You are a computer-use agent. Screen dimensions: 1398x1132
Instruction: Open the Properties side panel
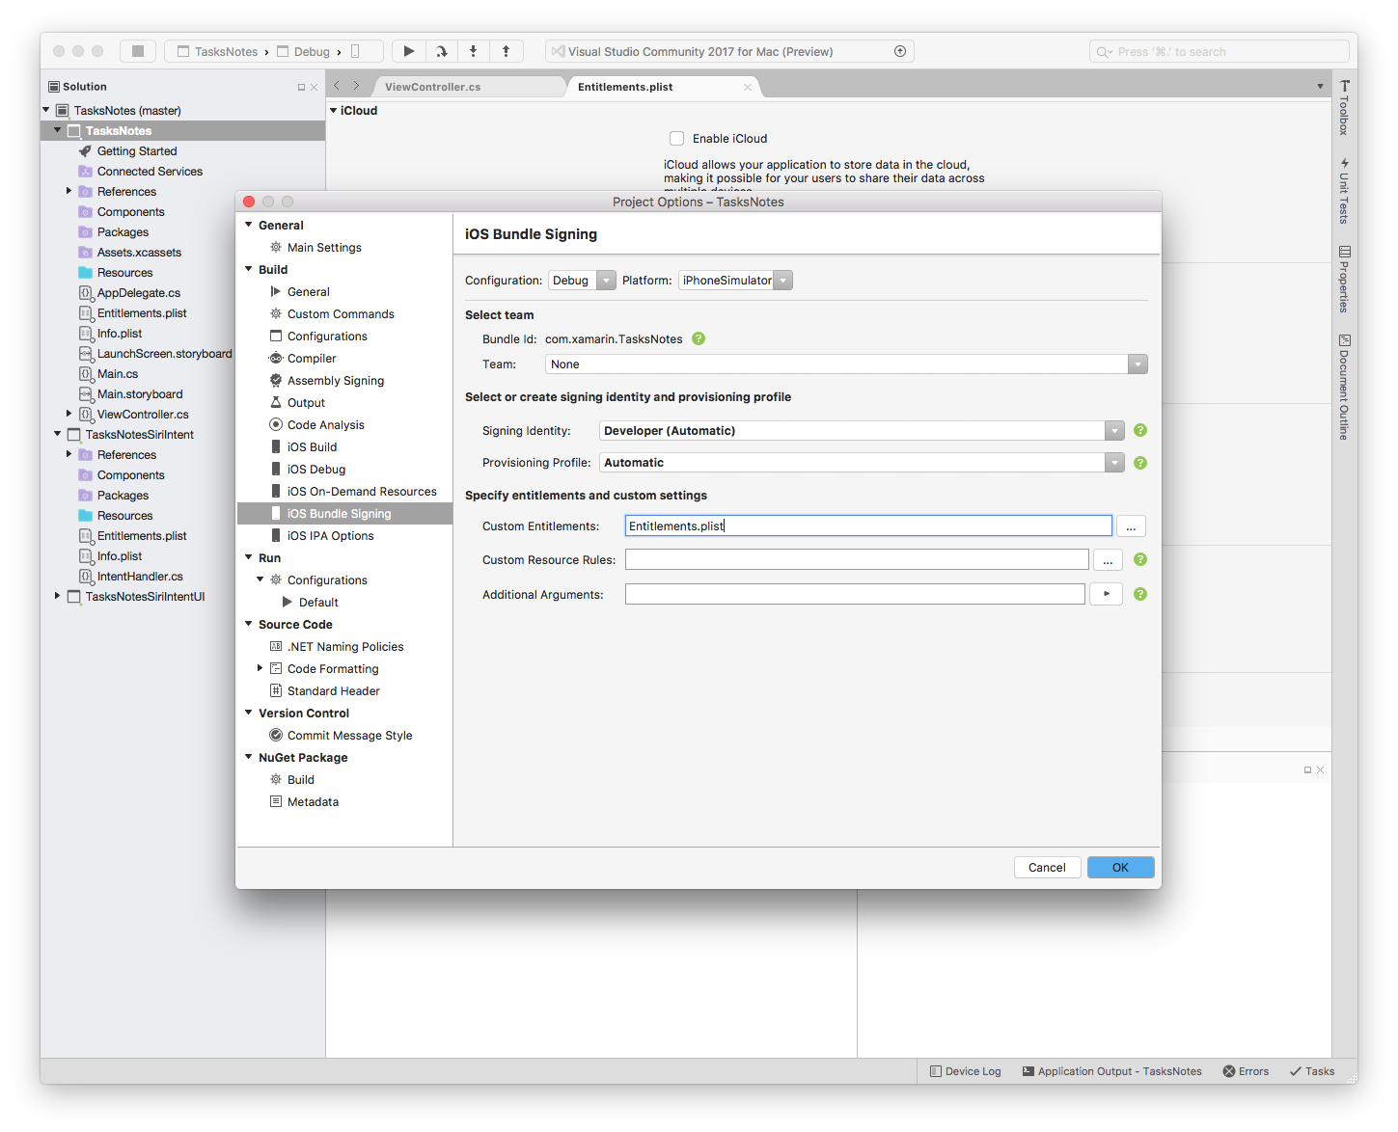click(1344, 279)
